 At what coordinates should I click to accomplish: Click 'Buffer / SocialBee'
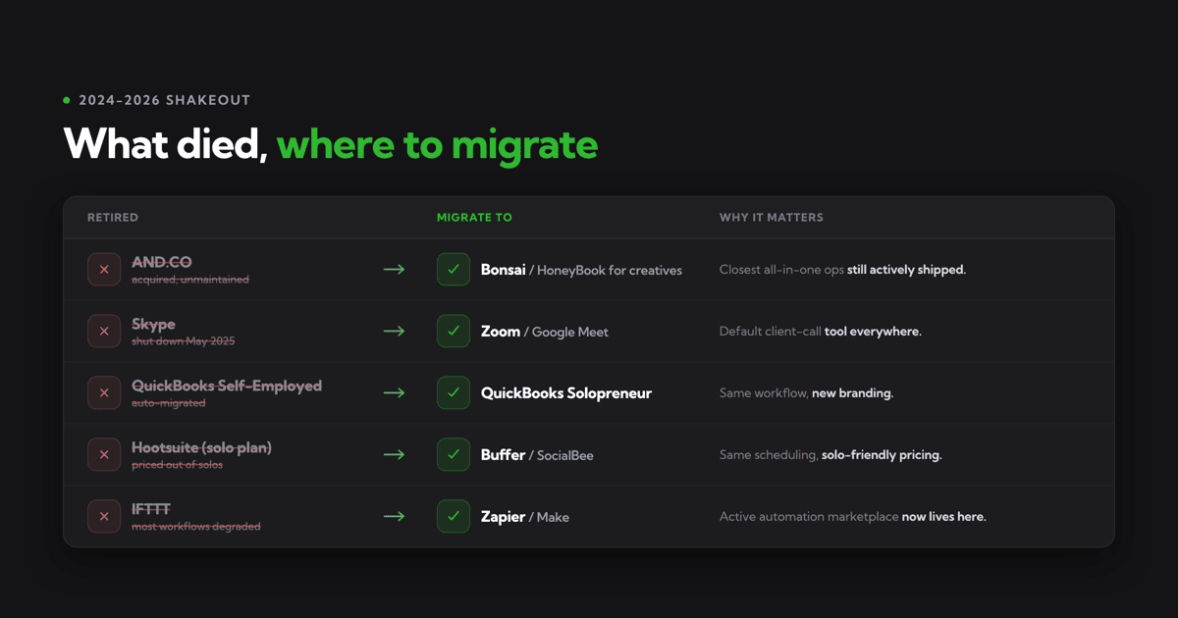click(x=537, y=455)
